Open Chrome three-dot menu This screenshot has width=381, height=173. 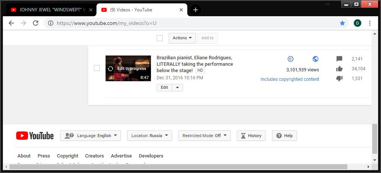[x=370, y=23]
